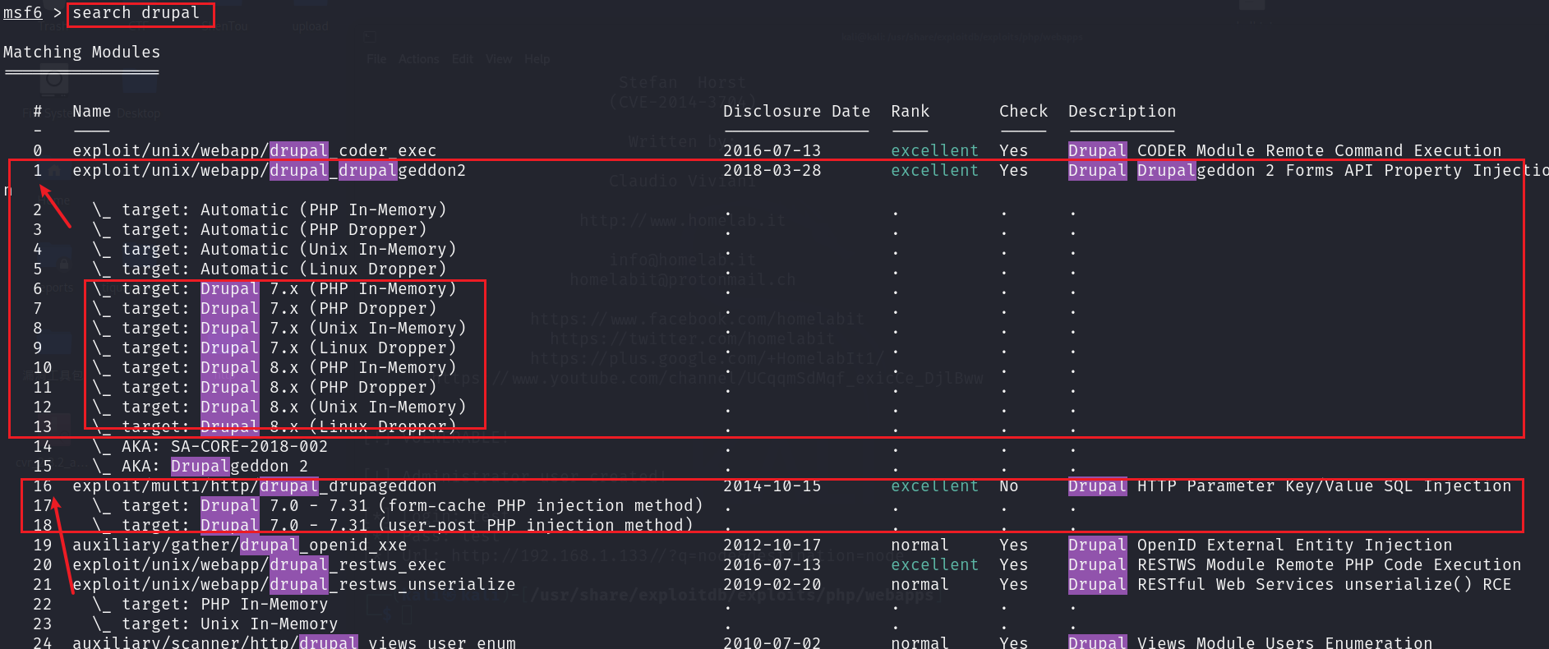The height and width of the screenshot is (649, 1549).
Task: Select module auxiliary/scanner/http/drupal_views_user_enum
Action: coord(294,642)
